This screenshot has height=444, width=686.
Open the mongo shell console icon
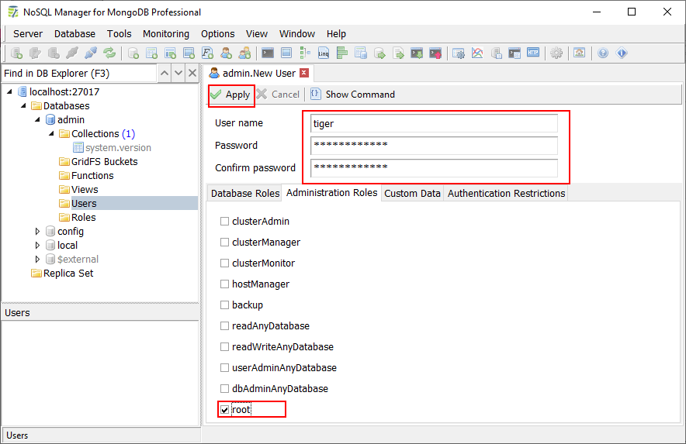(x=267, y=53)
